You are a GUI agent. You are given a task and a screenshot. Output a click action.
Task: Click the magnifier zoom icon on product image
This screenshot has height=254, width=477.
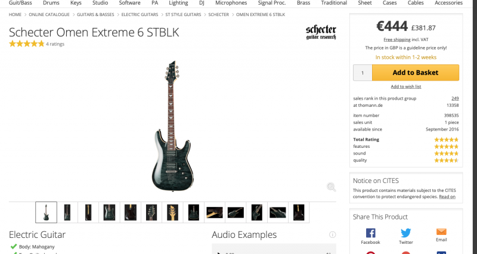[x=331, y=187]
